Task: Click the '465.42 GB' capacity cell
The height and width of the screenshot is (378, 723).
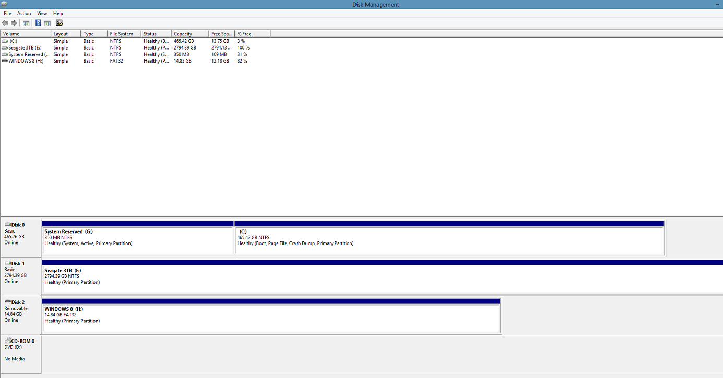Action: click(x=184, y=41)
